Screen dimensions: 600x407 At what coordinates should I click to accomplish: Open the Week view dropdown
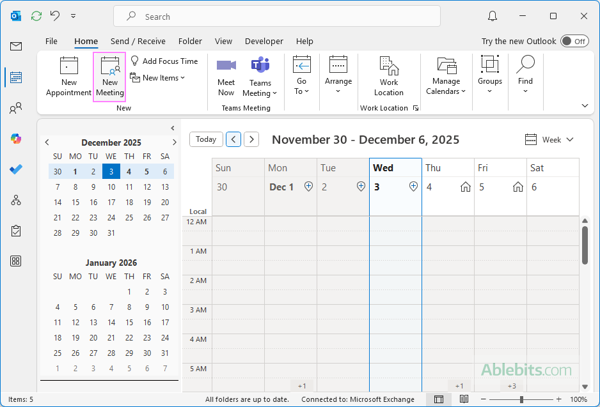pos(549,139)
